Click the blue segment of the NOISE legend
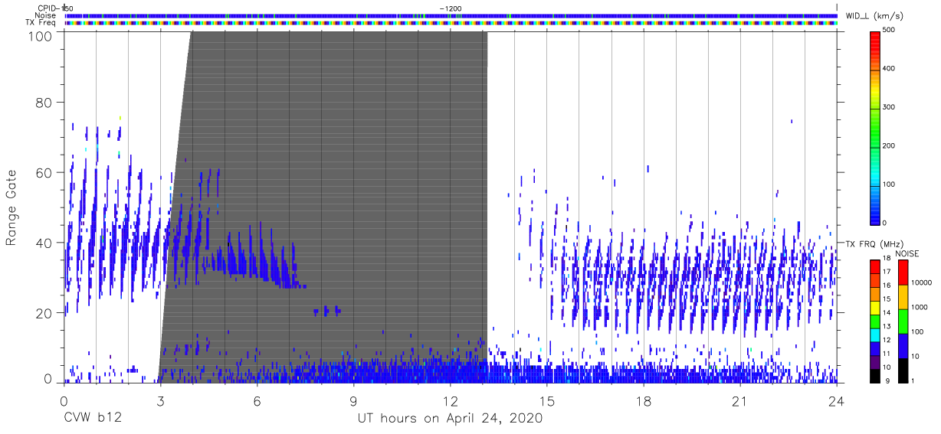The height and width of the screenshot is (434, 941). click(902, 346)
